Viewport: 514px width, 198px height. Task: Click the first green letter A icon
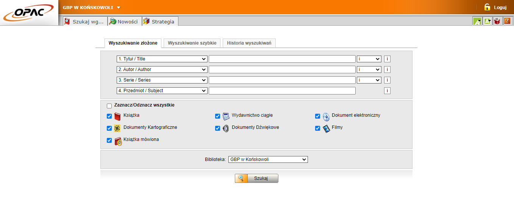pos(477,22)
